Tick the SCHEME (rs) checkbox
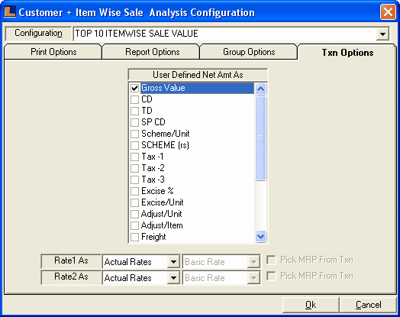The height and width of the screenshot is (317, 400). click(x=134, y=146)
